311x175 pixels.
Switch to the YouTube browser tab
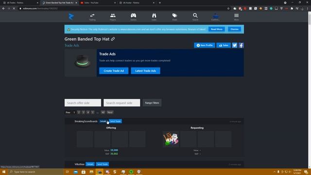click(x=98, y=3)
